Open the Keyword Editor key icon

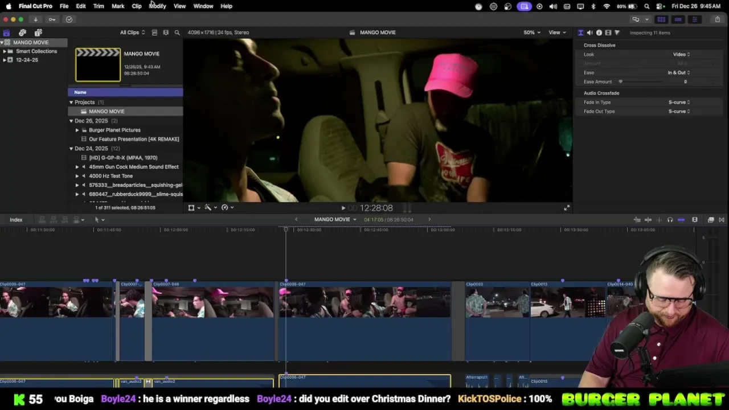point(52,19)
